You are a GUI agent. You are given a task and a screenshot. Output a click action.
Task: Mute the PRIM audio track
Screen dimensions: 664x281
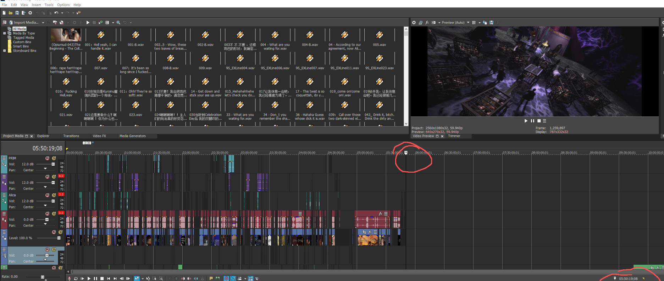tap(47, 158)
